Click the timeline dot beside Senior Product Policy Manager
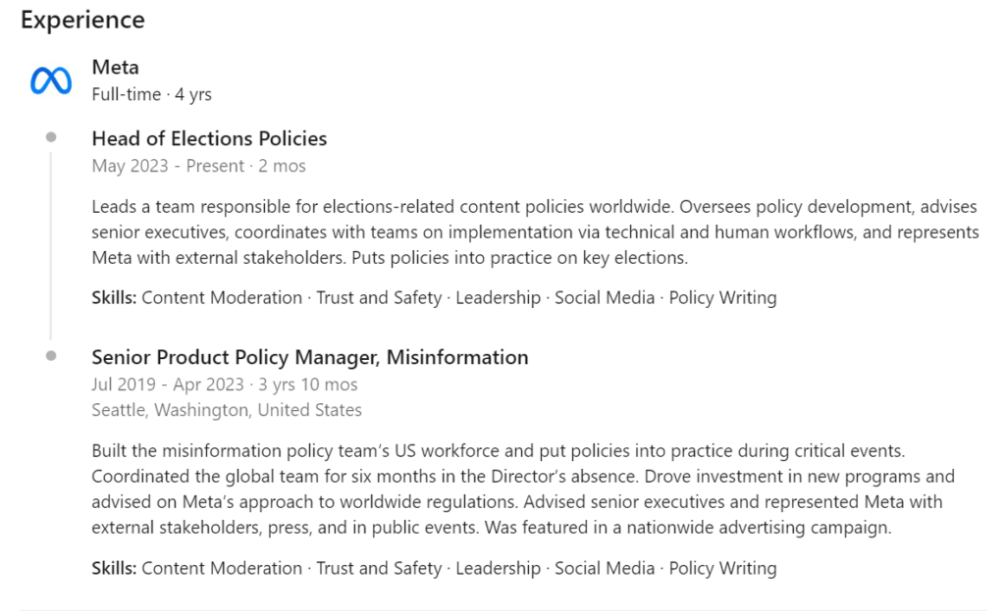Viewport: 1005px width, 616px height. coord(51,356)
